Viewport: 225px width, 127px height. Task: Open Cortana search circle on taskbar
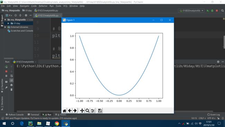click(x=12, y=124)
